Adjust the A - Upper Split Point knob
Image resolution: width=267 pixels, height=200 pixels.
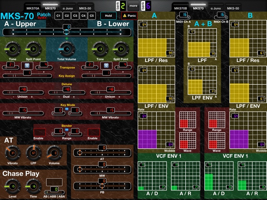(x=33, y=49)
